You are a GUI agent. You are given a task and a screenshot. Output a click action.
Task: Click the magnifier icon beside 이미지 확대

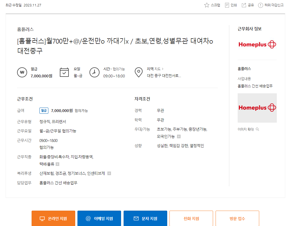[x=257, y=129]
